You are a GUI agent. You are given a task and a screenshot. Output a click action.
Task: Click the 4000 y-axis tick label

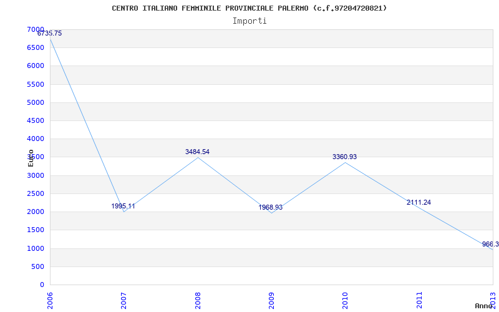(36, 139)
